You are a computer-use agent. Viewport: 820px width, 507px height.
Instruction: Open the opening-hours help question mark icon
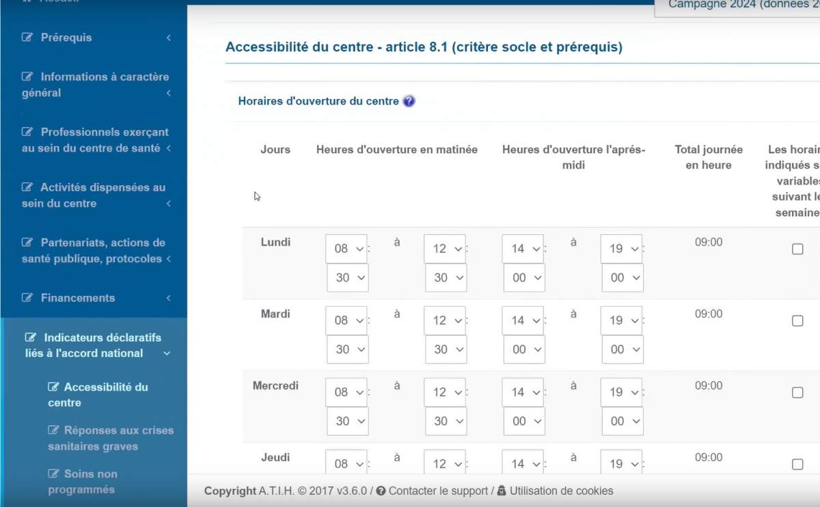409,101
